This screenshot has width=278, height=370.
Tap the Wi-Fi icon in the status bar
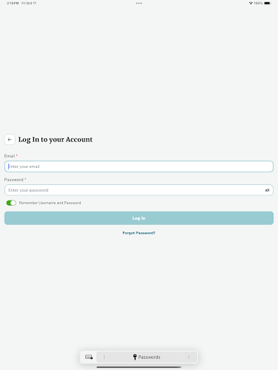(251, 3)
